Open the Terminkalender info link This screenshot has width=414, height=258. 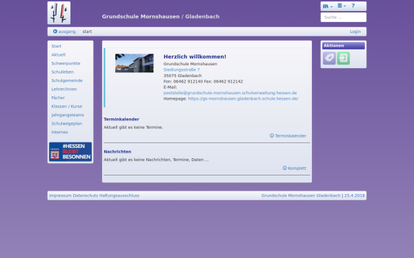tap(288, 136)
